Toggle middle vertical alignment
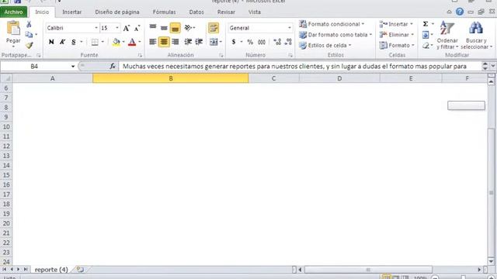This screenshot has width=497, height=279. click(x=164, y=28)
